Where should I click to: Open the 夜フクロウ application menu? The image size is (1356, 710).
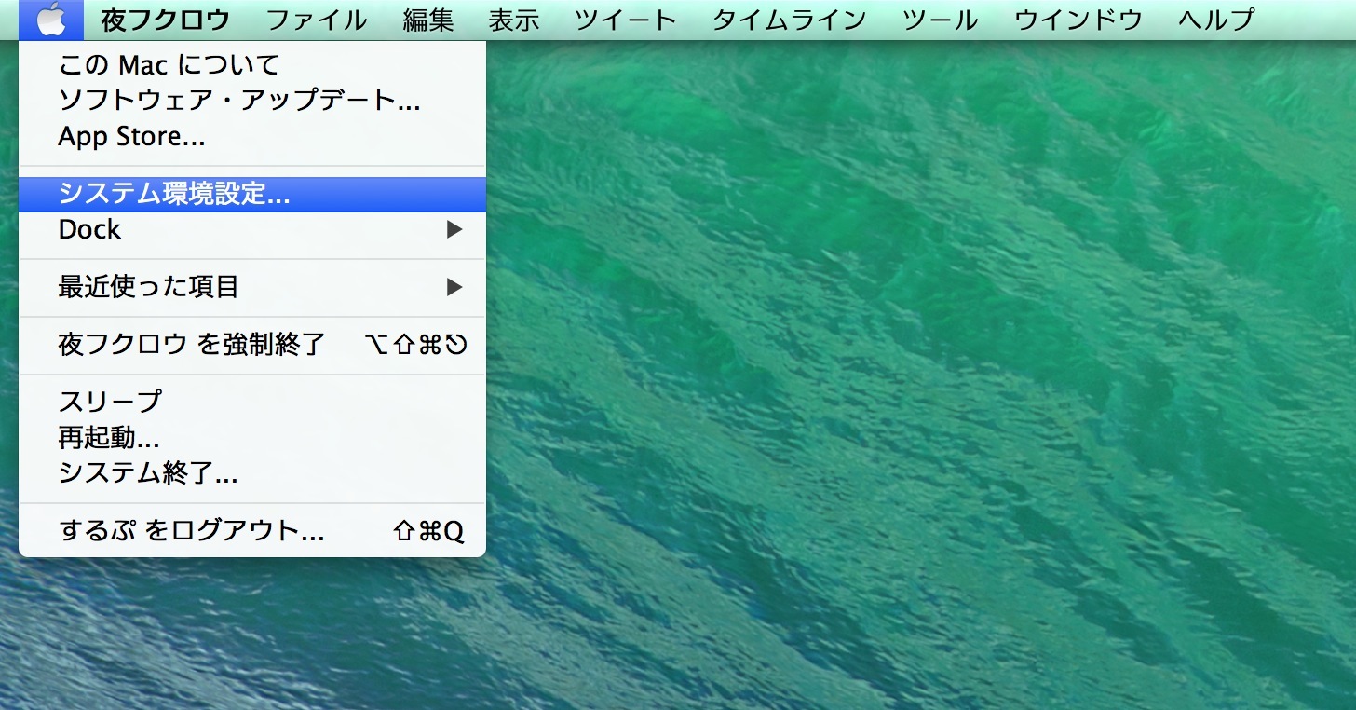[x=165, y=20]
